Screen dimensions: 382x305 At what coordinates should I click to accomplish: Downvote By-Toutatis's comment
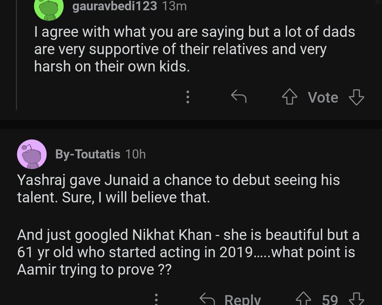[356, 299]
